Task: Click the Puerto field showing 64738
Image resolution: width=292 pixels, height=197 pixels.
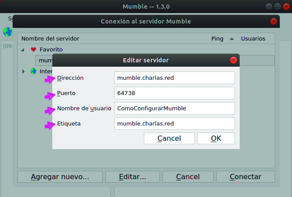Action: pyautogui.click(x=174, y=93)
